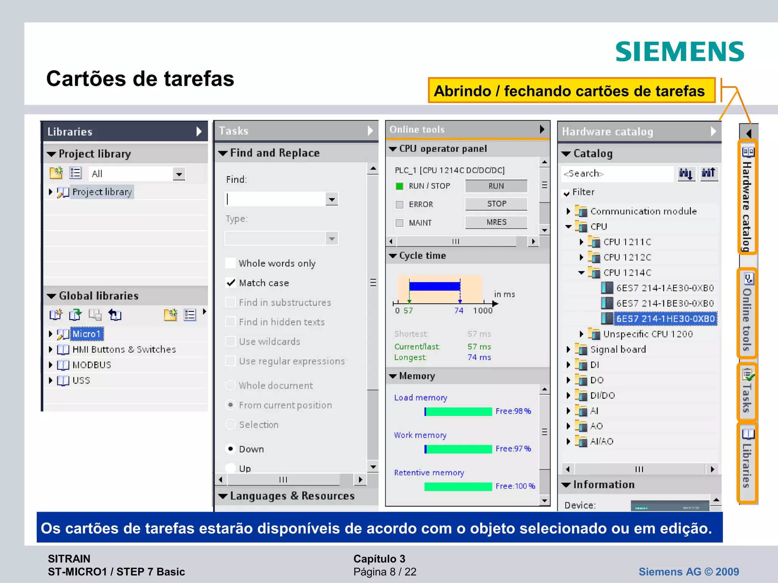778x583 pixels.
Task: Click search upward icon in Hardware catalog
Action: (x=709, y=174)
